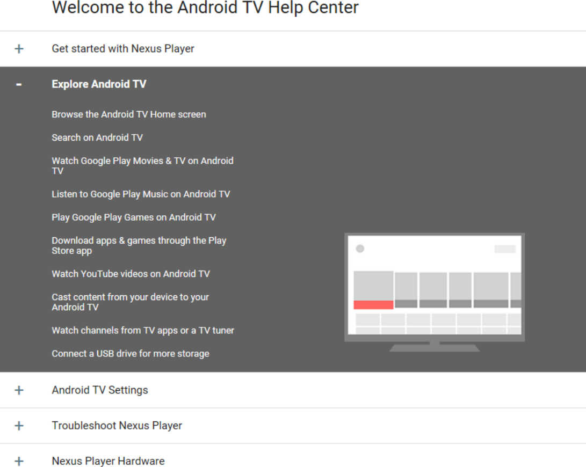Open Play Google Play Games link
The width and height of the screenshot is (586, 467).
click(134, 217)
